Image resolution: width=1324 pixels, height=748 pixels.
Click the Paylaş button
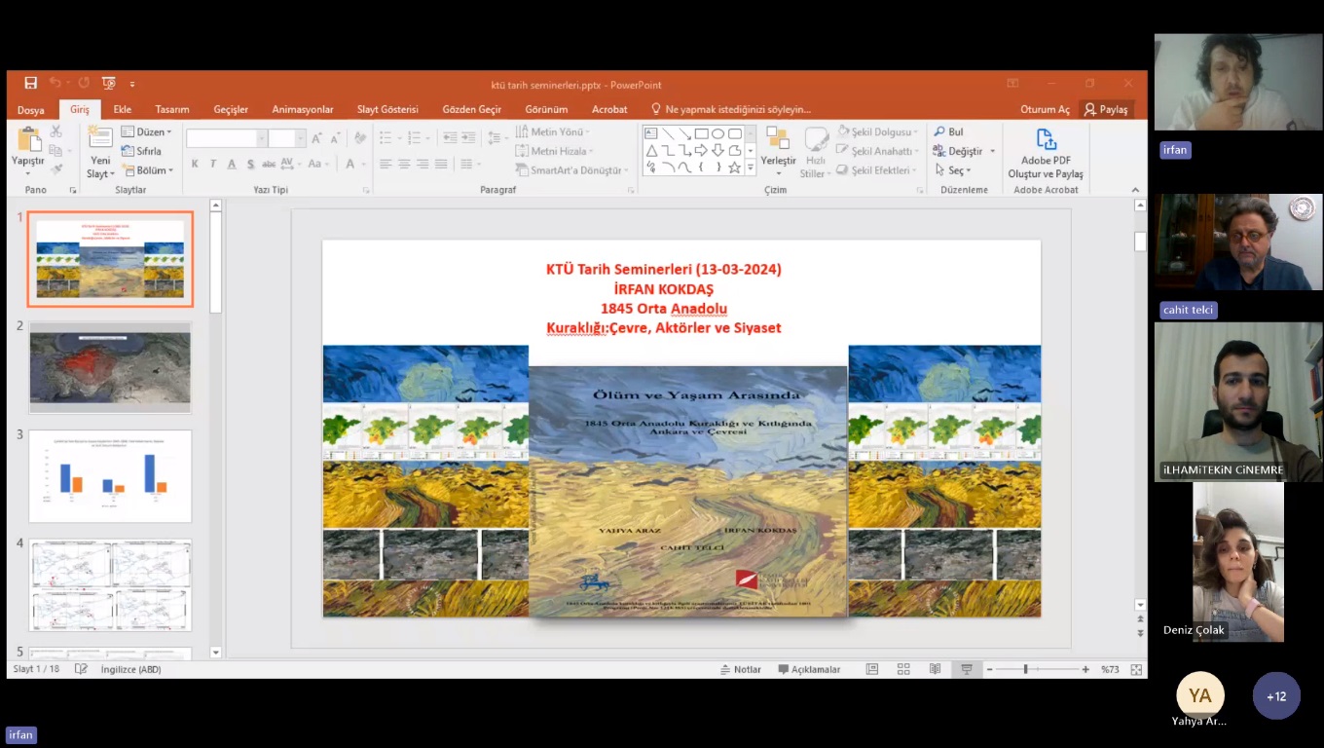tap(1106, 110)
